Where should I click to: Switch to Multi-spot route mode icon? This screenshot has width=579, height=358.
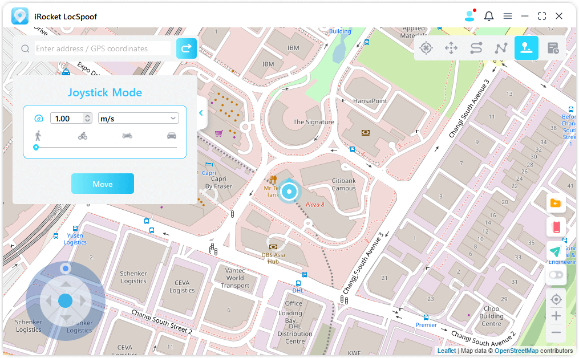(501, 48)
